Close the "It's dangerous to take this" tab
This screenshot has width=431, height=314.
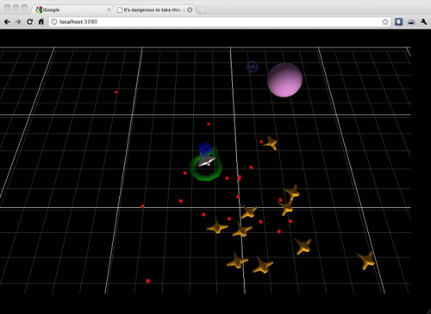190,9
